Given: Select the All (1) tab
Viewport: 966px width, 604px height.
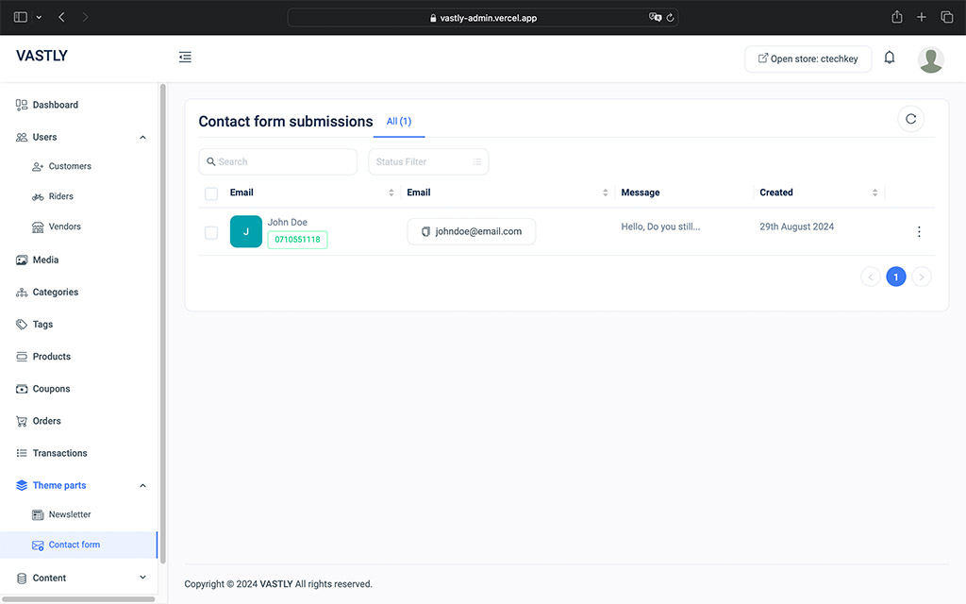Looking at the screenshot, I should pyautogui.click(x=399, y=122).
